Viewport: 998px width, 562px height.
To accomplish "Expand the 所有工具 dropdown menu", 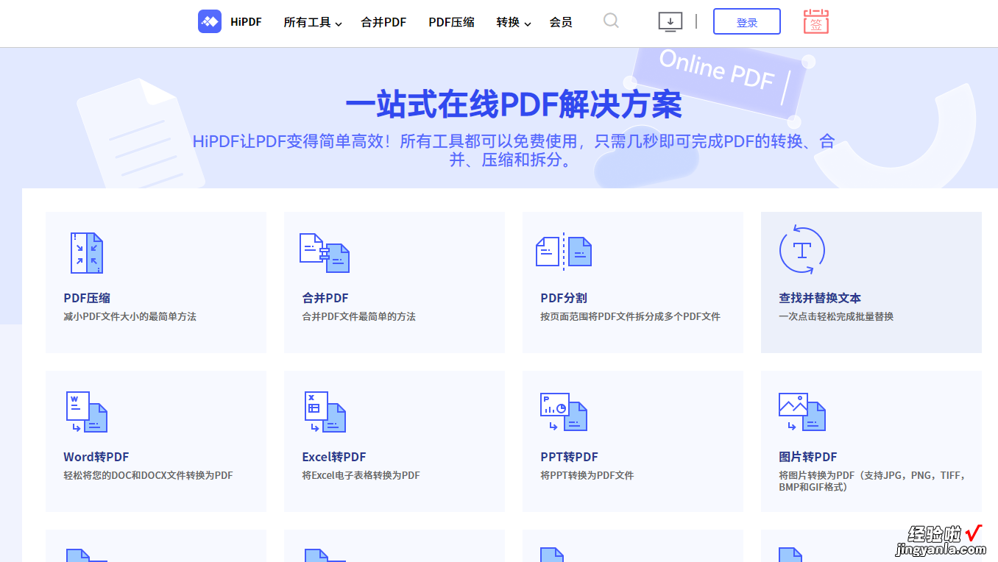I will (x=313, y=22).
